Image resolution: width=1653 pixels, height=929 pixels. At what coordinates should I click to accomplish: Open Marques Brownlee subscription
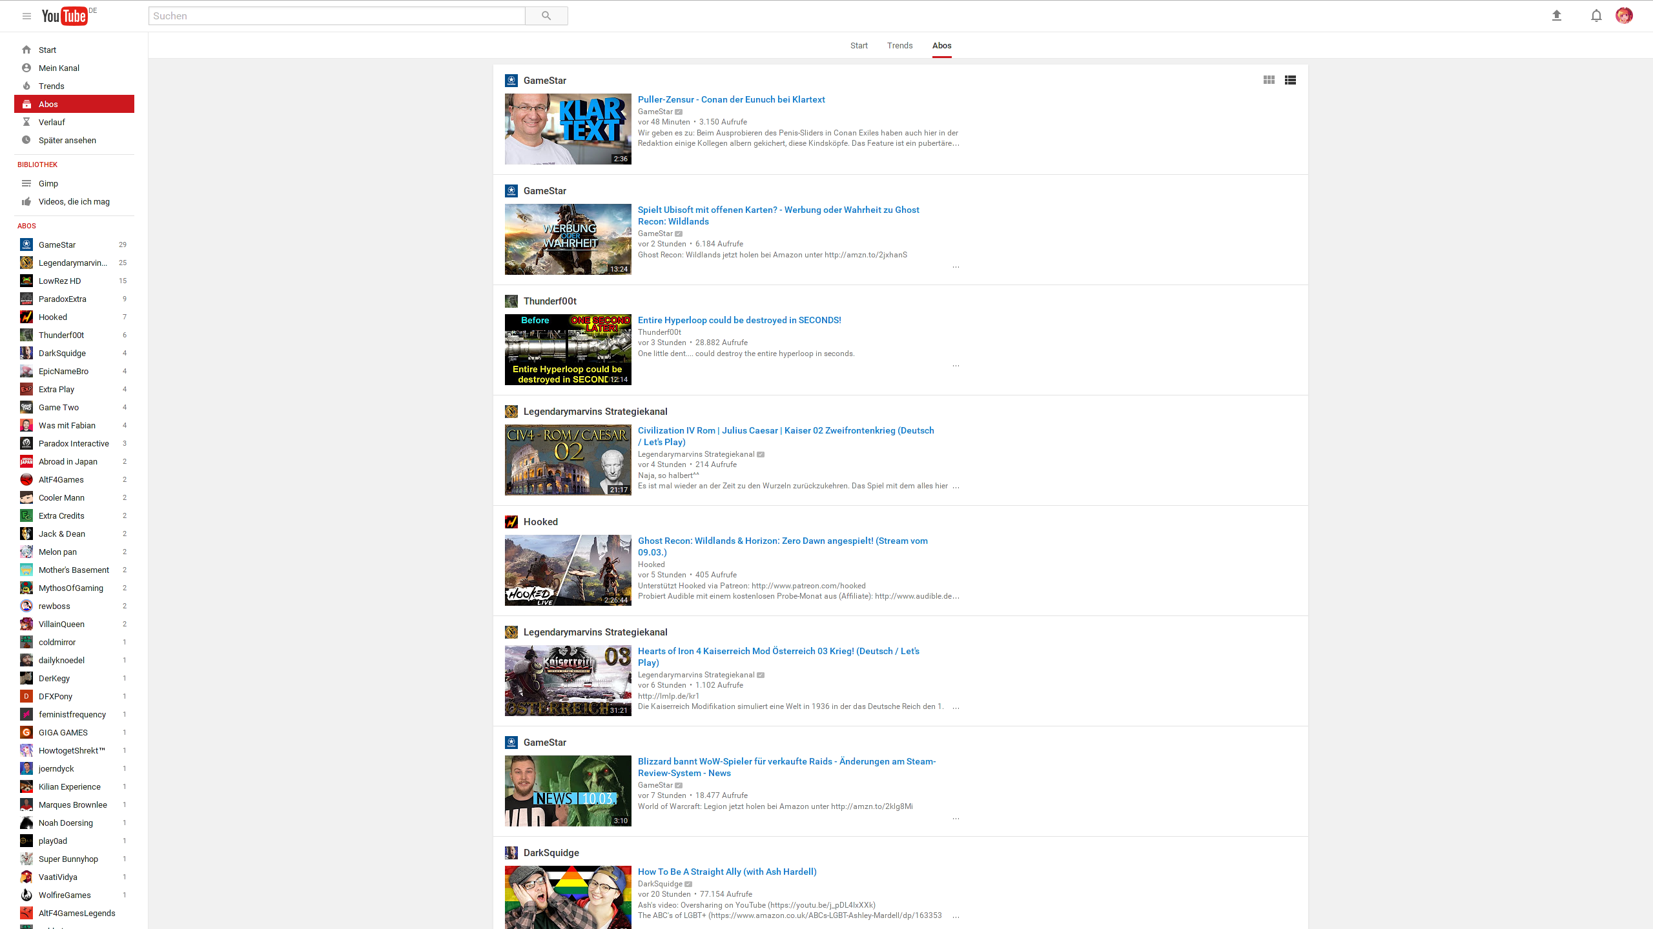click(x=74, y=804)
